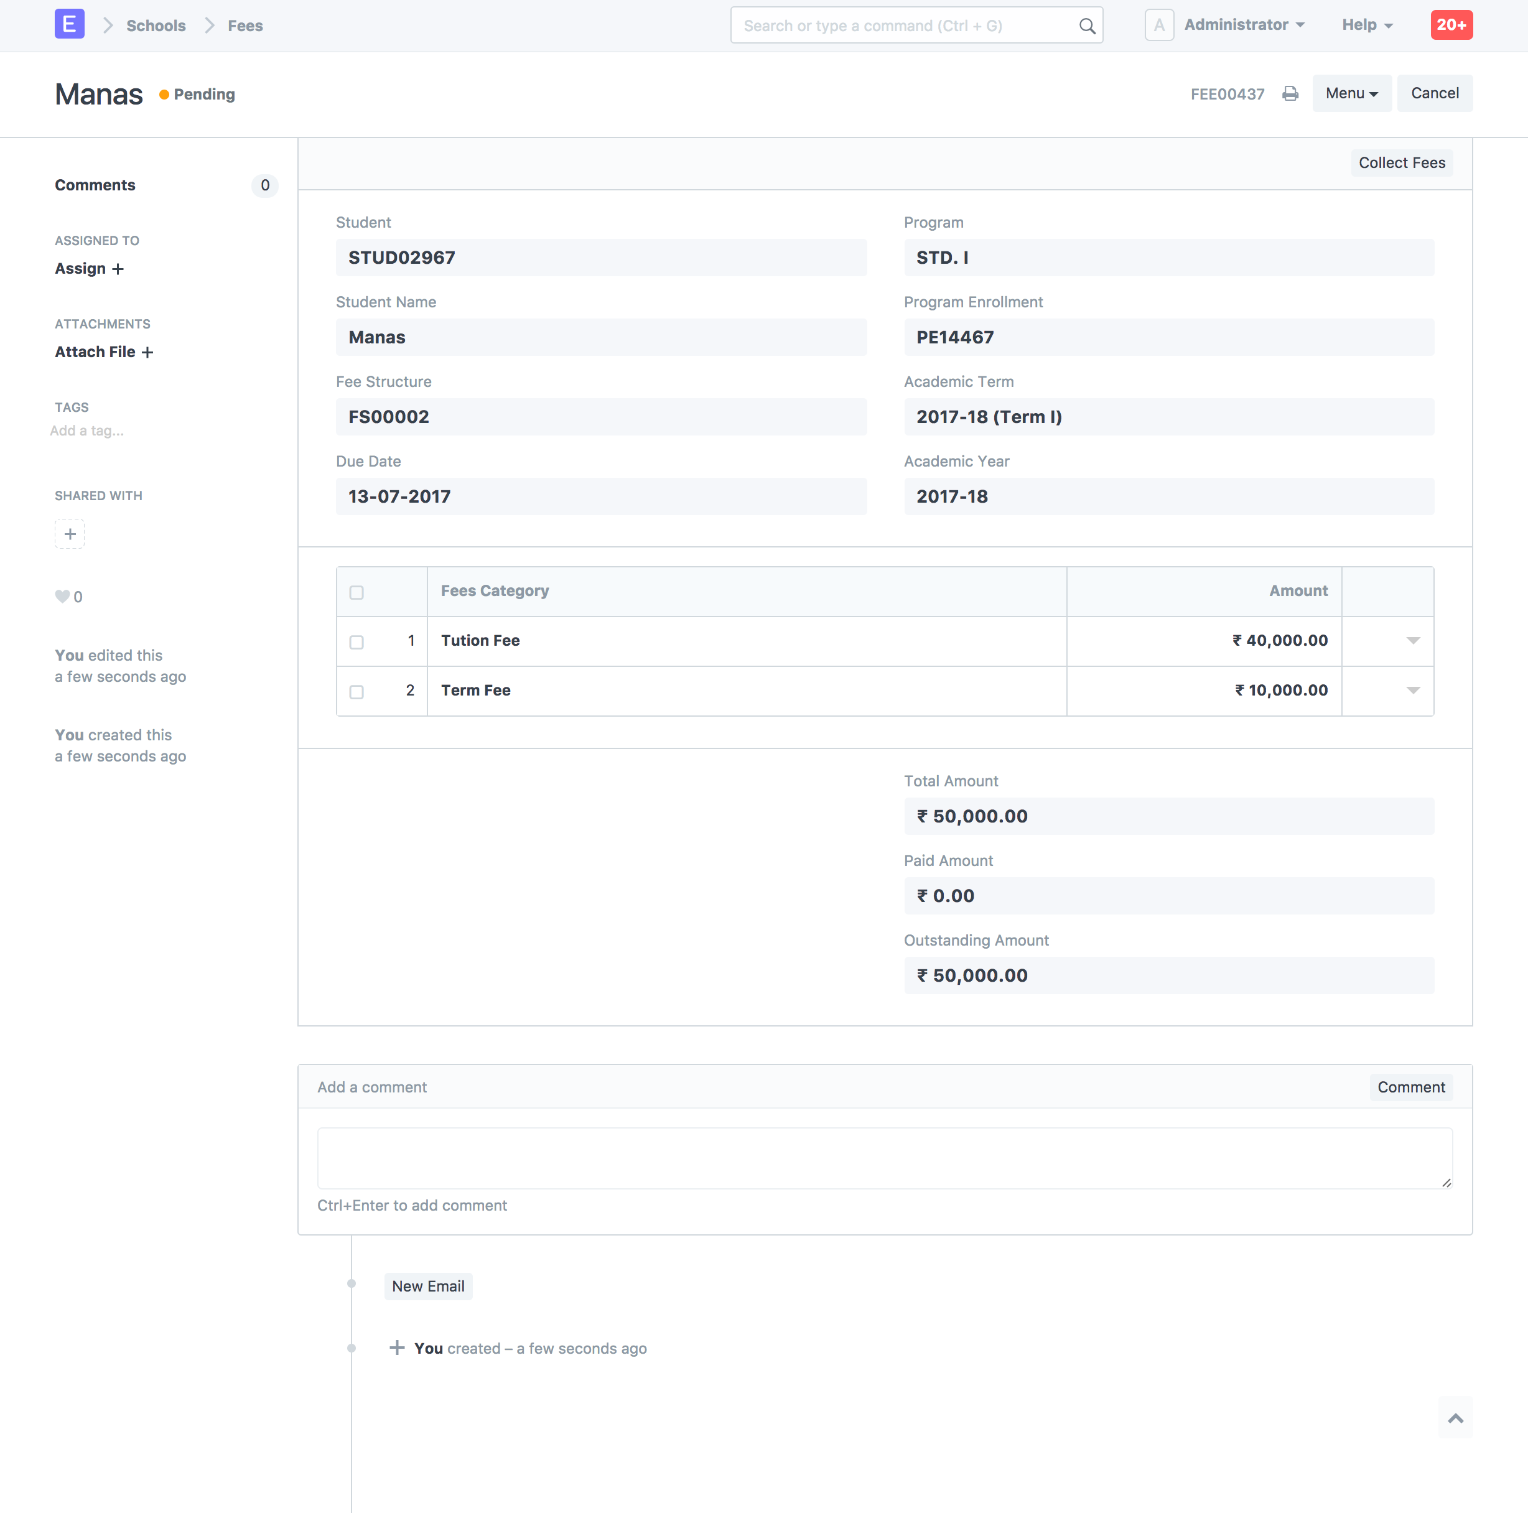The height and width of the screenshot is (1513, 1528).
Task: Click the heart to like this document
Action: (62, 597)
